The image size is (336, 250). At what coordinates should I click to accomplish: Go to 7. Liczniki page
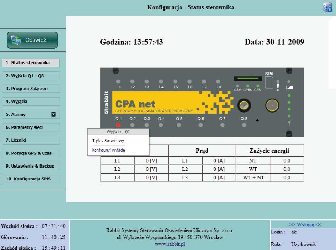coord(31,140)
